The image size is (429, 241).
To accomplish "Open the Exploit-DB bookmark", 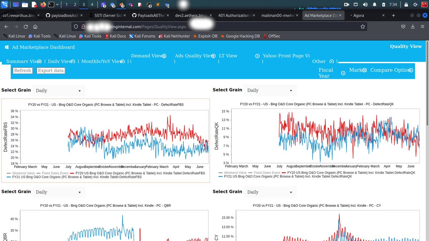I will point(205,36).
